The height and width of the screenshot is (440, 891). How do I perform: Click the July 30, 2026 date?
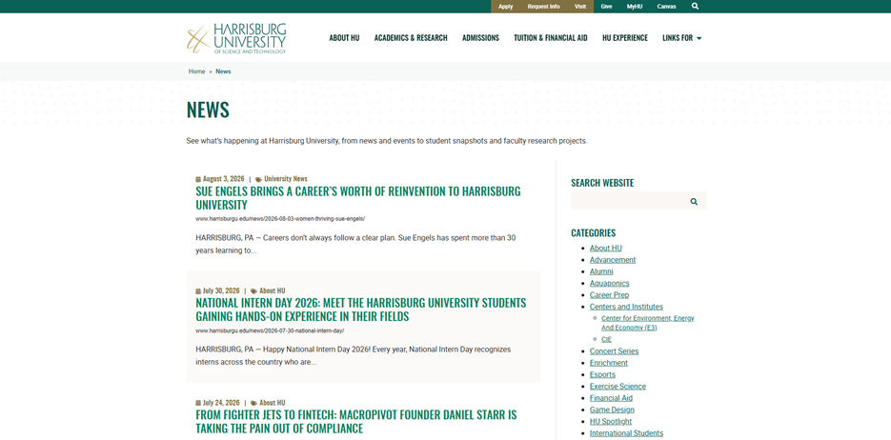tap(221, 290)
